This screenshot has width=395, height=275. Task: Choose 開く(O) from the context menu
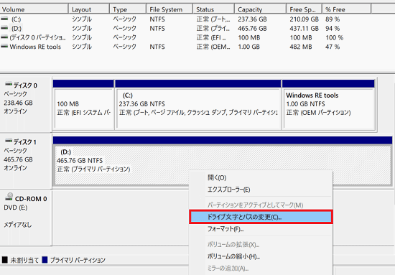[261, 178]
